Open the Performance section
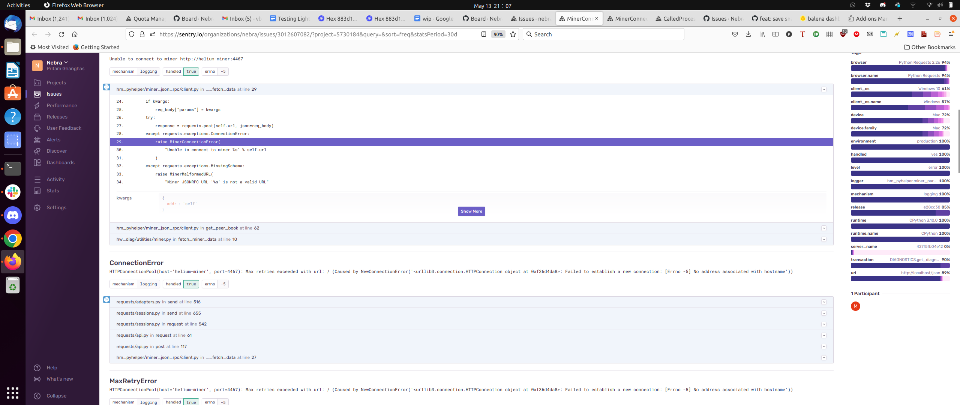This screenshot has width=960, height=405. 61,105
